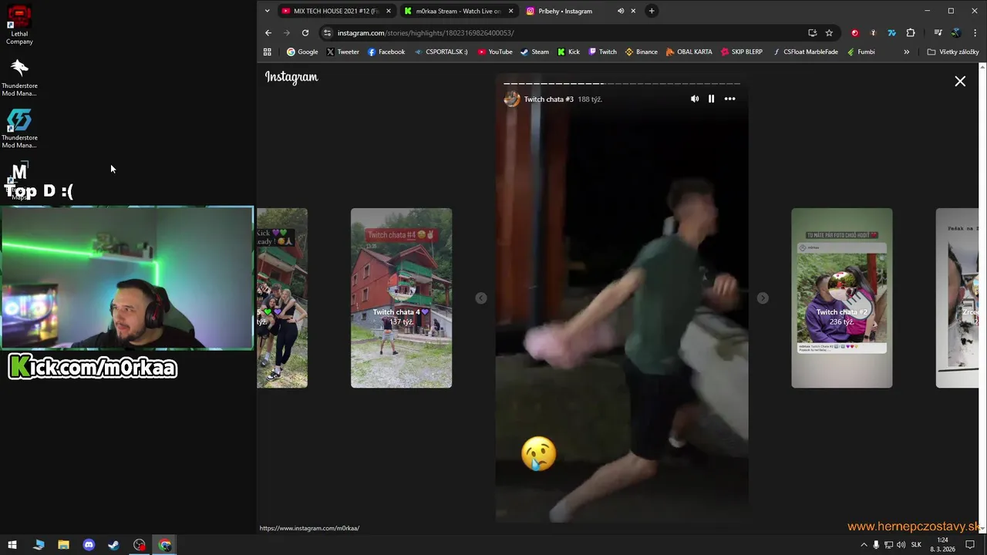Show hidden system tray icons
The width and height of the screenshot is (987, 555).
click(x=864, y=545)
